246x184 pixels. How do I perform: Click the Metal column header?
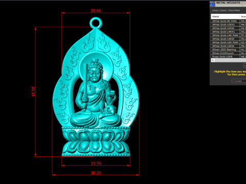[x=225, y=16]
